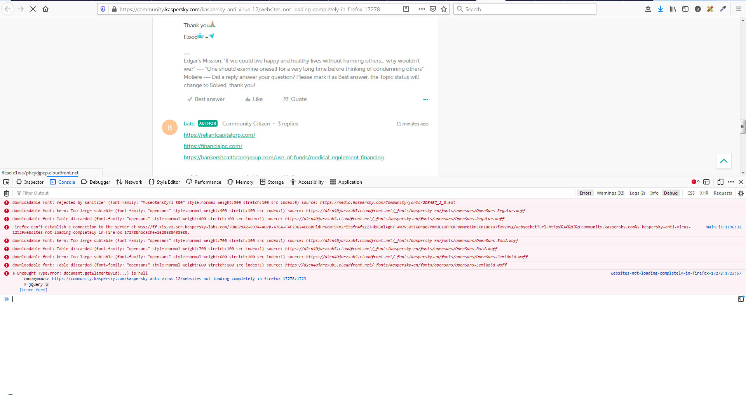Click the batb author username

pos(189,124)
